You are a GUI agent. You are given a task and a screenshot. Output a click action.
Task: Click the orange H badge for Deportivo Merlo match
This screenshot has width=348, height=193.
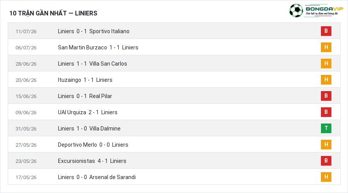click(x=326, y=144)
